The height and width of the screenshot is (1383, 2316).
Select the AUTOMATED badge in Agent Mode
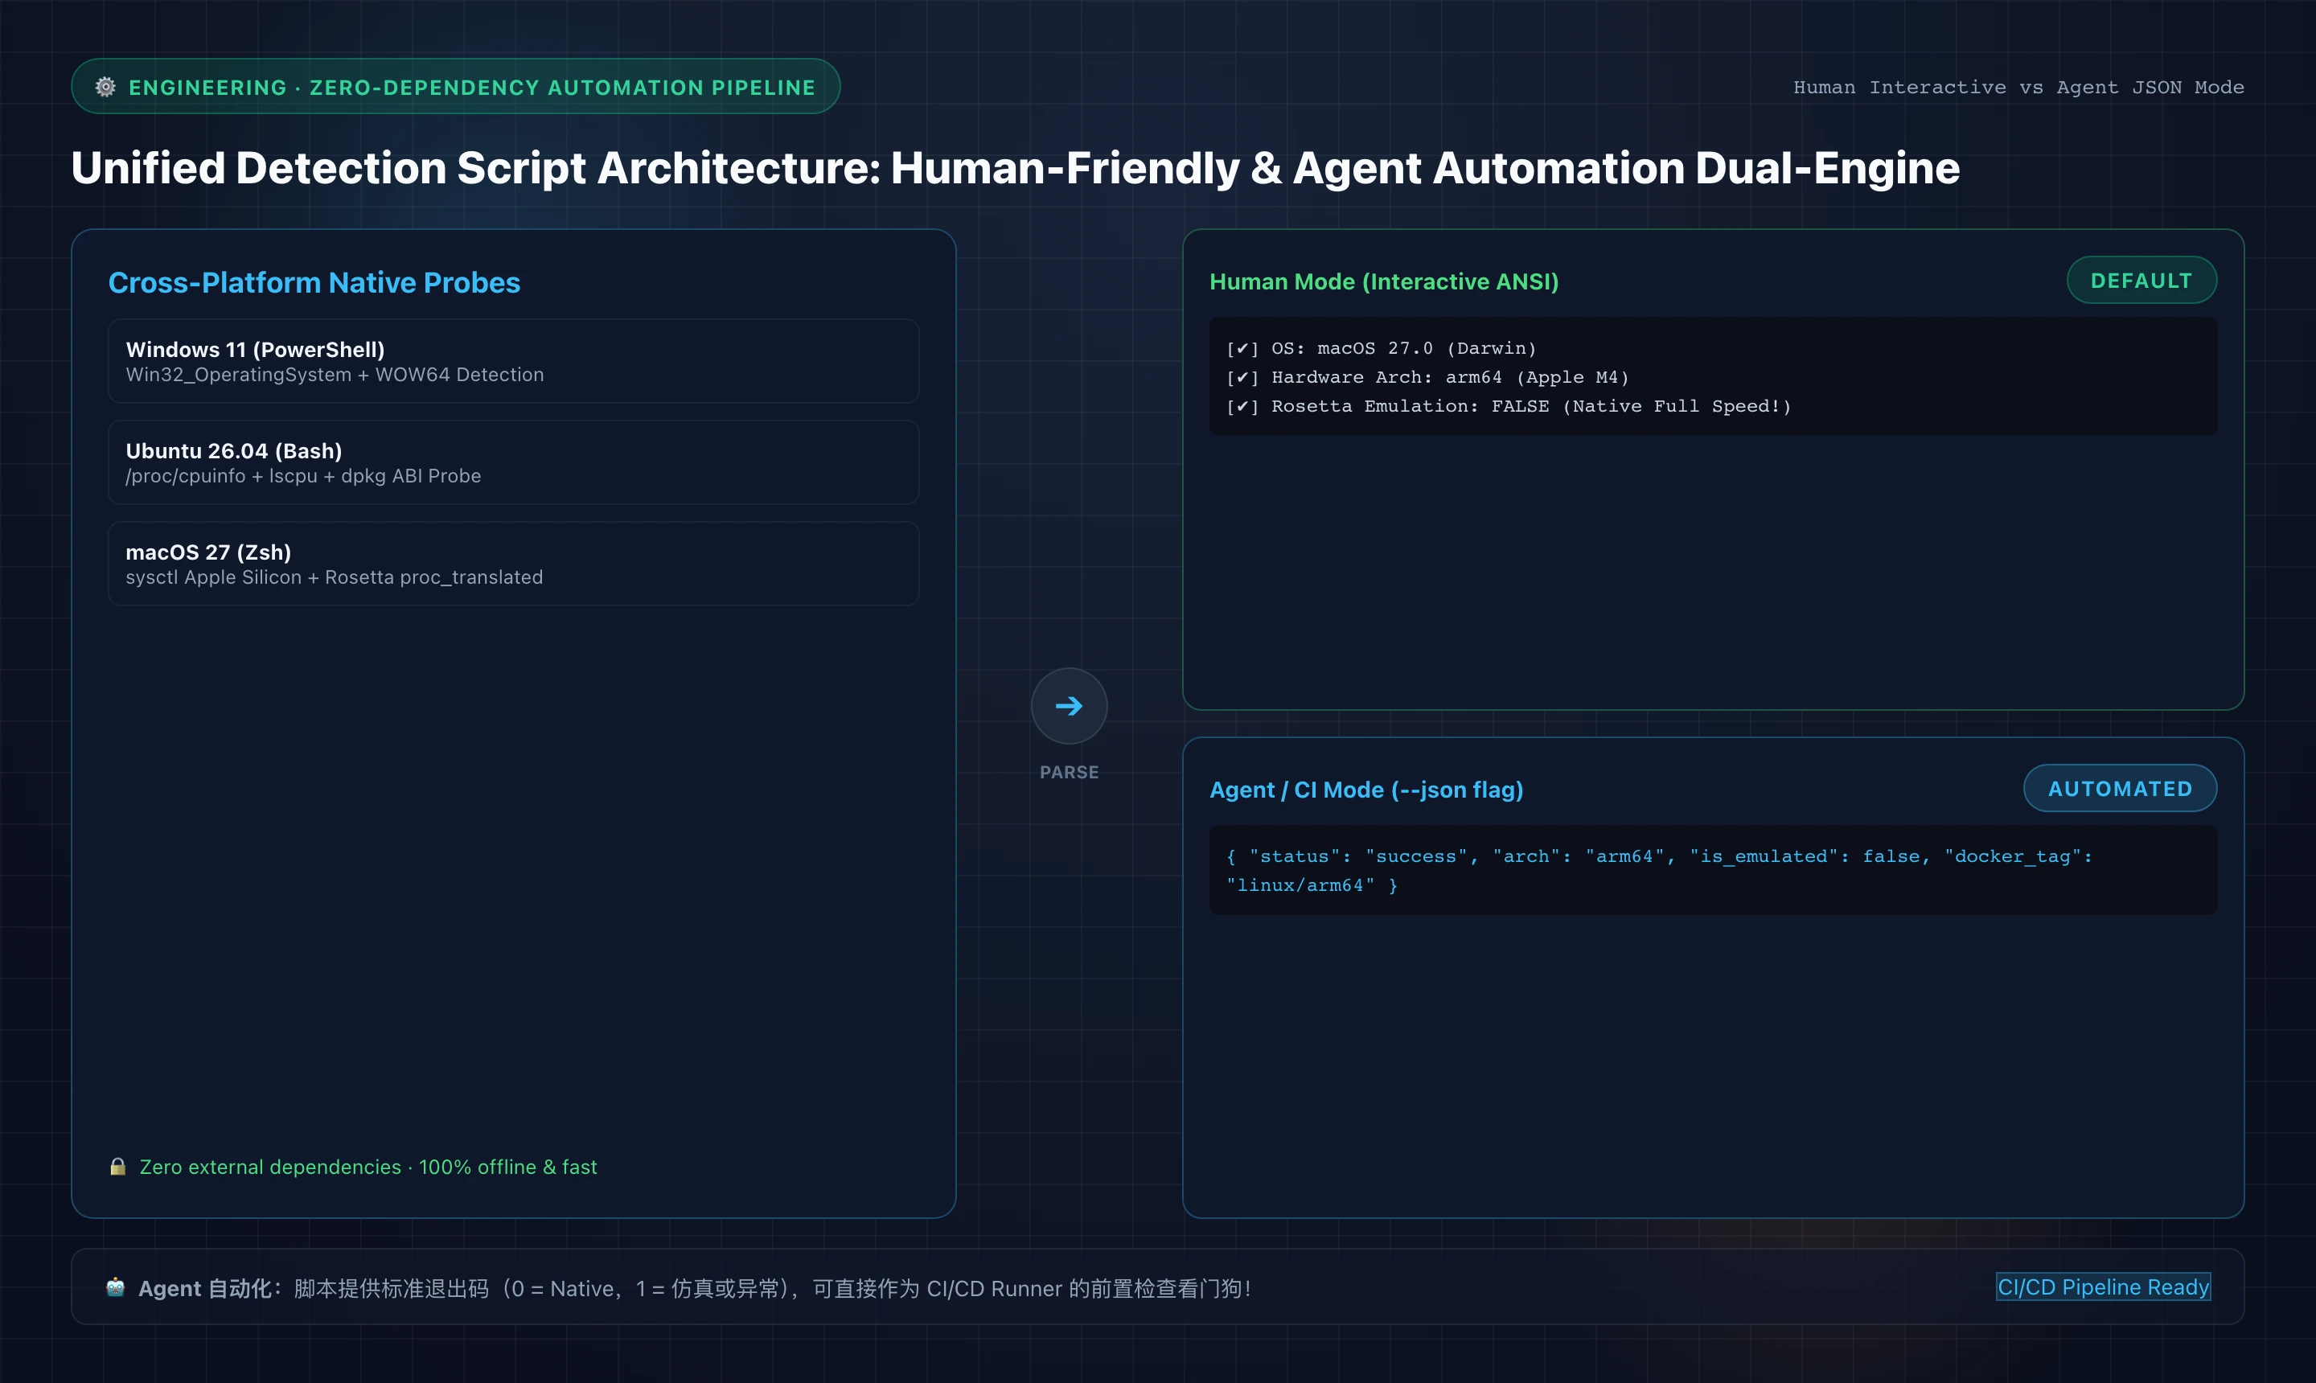pyautogui.click(x=2119, y=789)
